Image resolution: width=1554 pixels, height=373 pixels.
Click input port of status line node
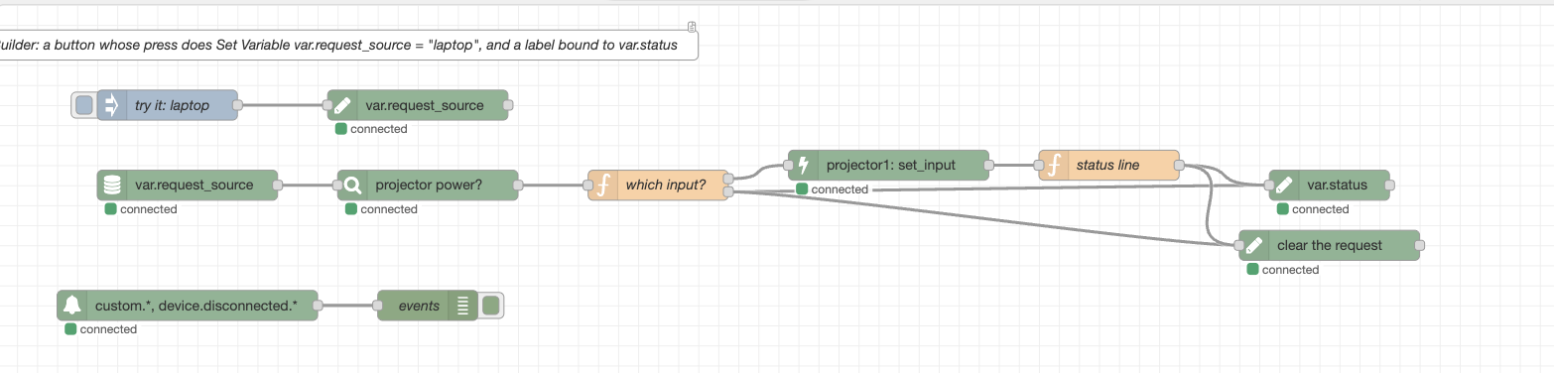pos(1038,165)
